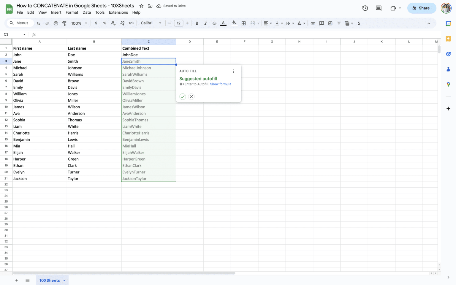Toggle bold formatting
This screenshot has height=285, width=456.
197,23
